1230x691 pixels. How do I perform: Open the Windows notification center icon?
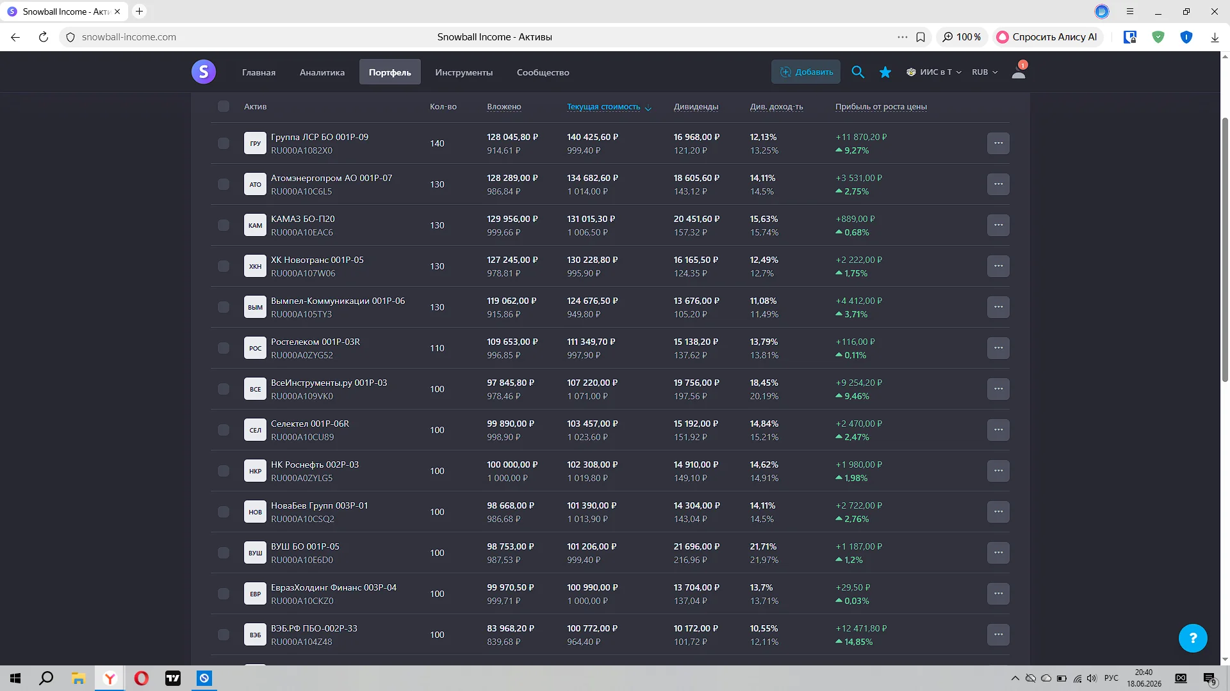click(1209, 678)
